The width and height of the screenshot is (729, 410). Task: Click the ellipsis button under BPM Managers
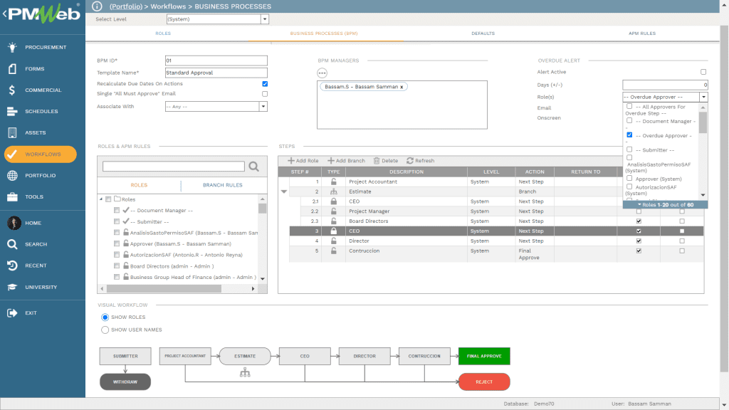coord(322,73)
